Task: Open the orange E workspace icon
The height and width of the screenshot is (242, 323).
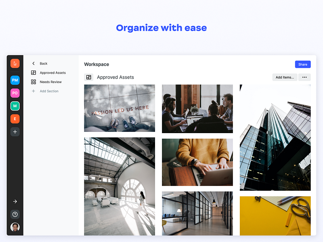Action: point(15,119)
